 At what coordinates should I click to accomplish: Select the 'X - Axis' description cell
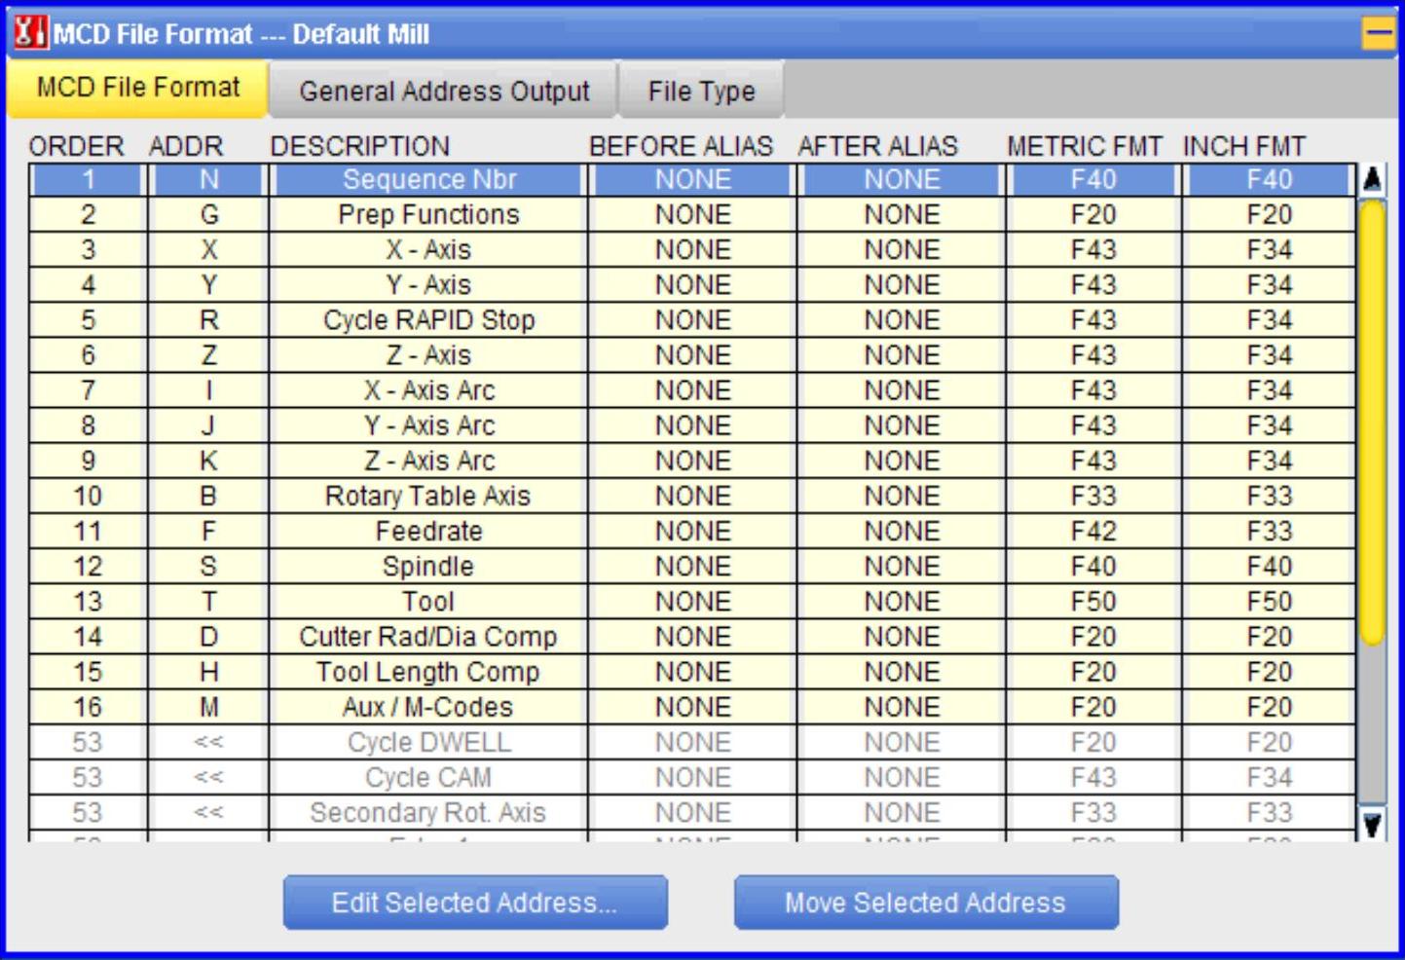point(428,250)
